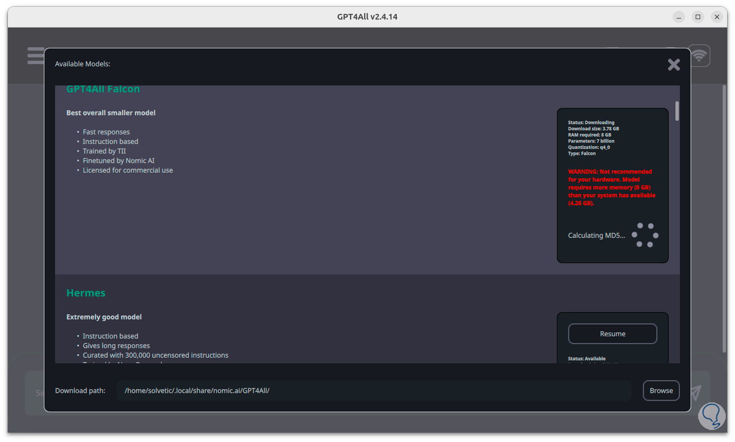
Task: Click the "Licensed for commercial use" bullet
Action: click(x=128, y=170)
